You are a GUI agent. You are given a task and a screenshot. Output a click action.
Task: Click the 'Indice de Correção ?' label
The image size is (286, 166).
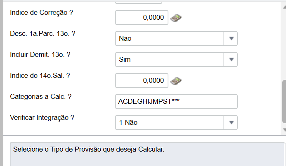pyautogui.click(x=41, y=13)
